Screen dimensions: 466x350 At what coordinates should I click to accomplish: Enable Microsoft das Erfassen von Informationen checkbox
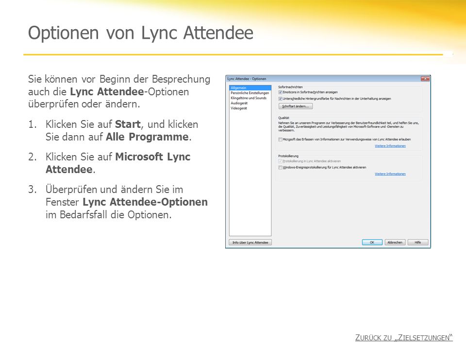(280, 140)
